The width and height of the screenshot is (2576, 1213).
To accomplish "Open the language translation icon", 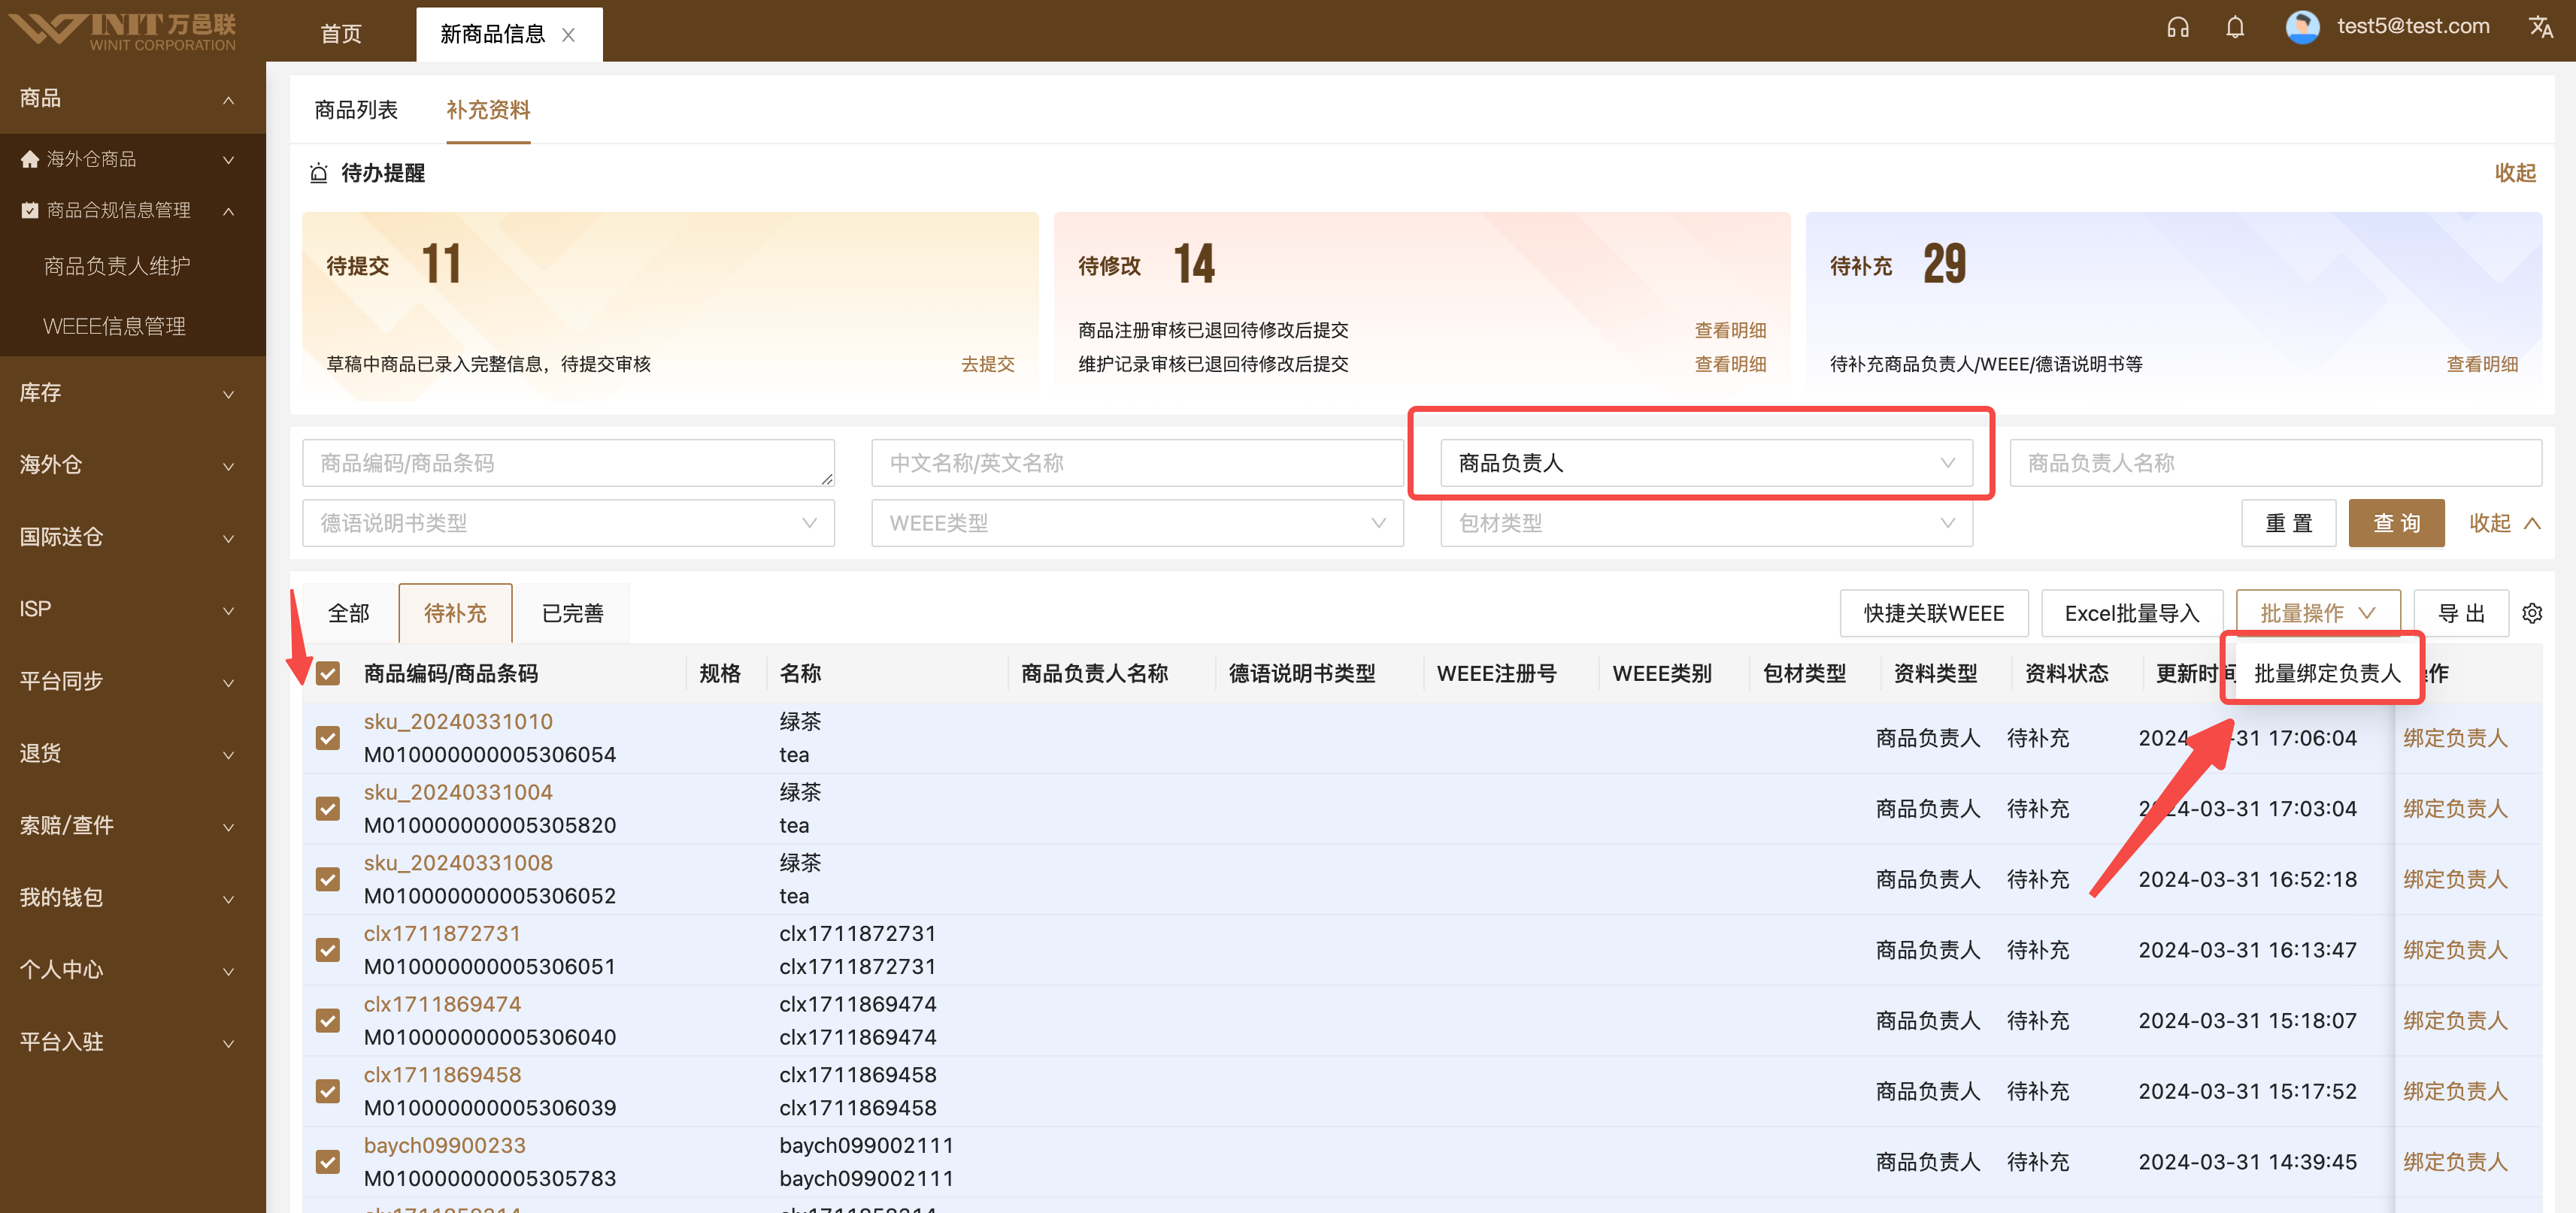I will coord(2540,27).
